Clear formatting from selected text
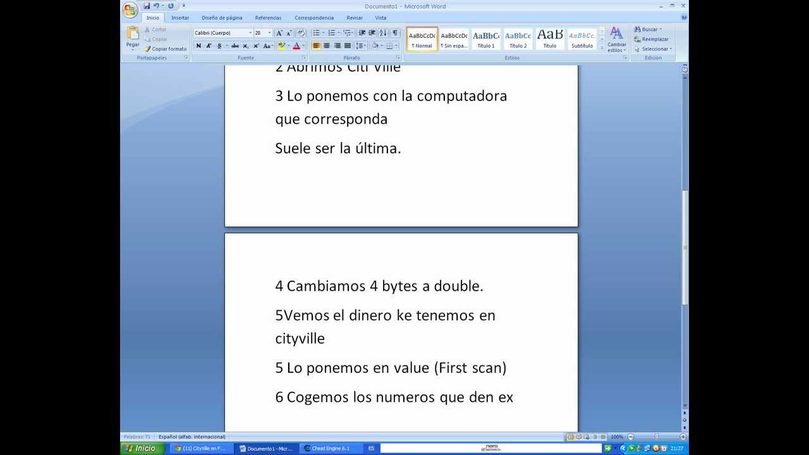 point(301,33)
